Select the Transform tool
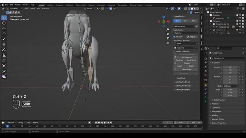Viewport: 246px width, 138px height. pos(4,44)
